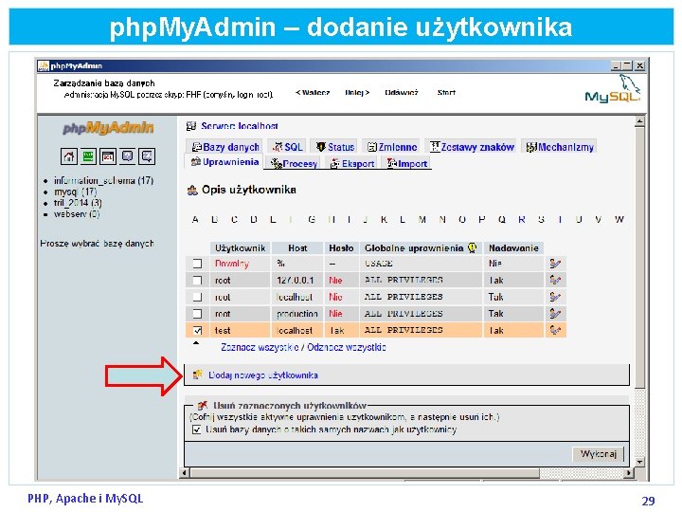Click the Start button in header
The height and width of the screenshot is (512, 682).
point(446,92)
